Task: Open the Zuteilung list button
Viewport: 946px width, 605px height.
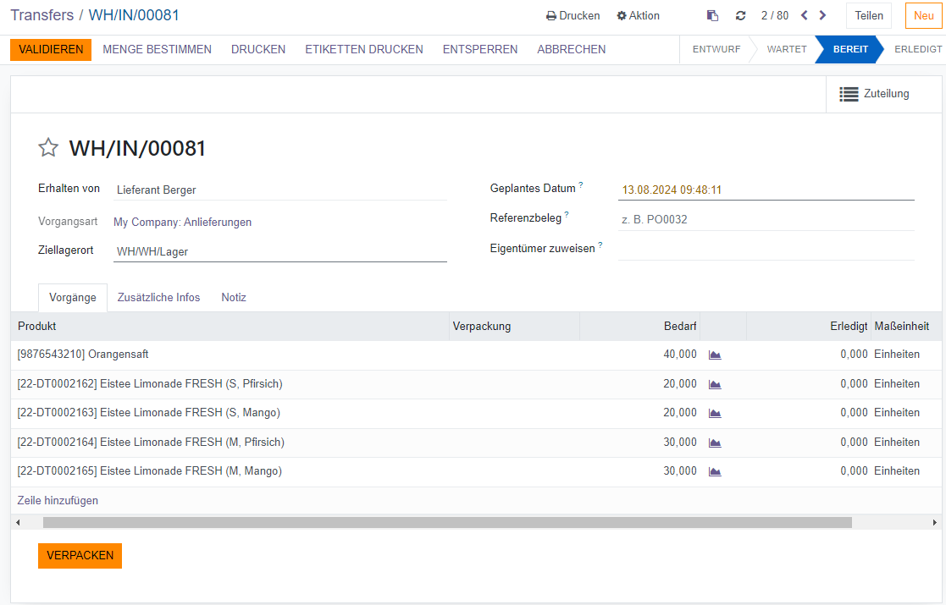Action: (x=874, y=94)
